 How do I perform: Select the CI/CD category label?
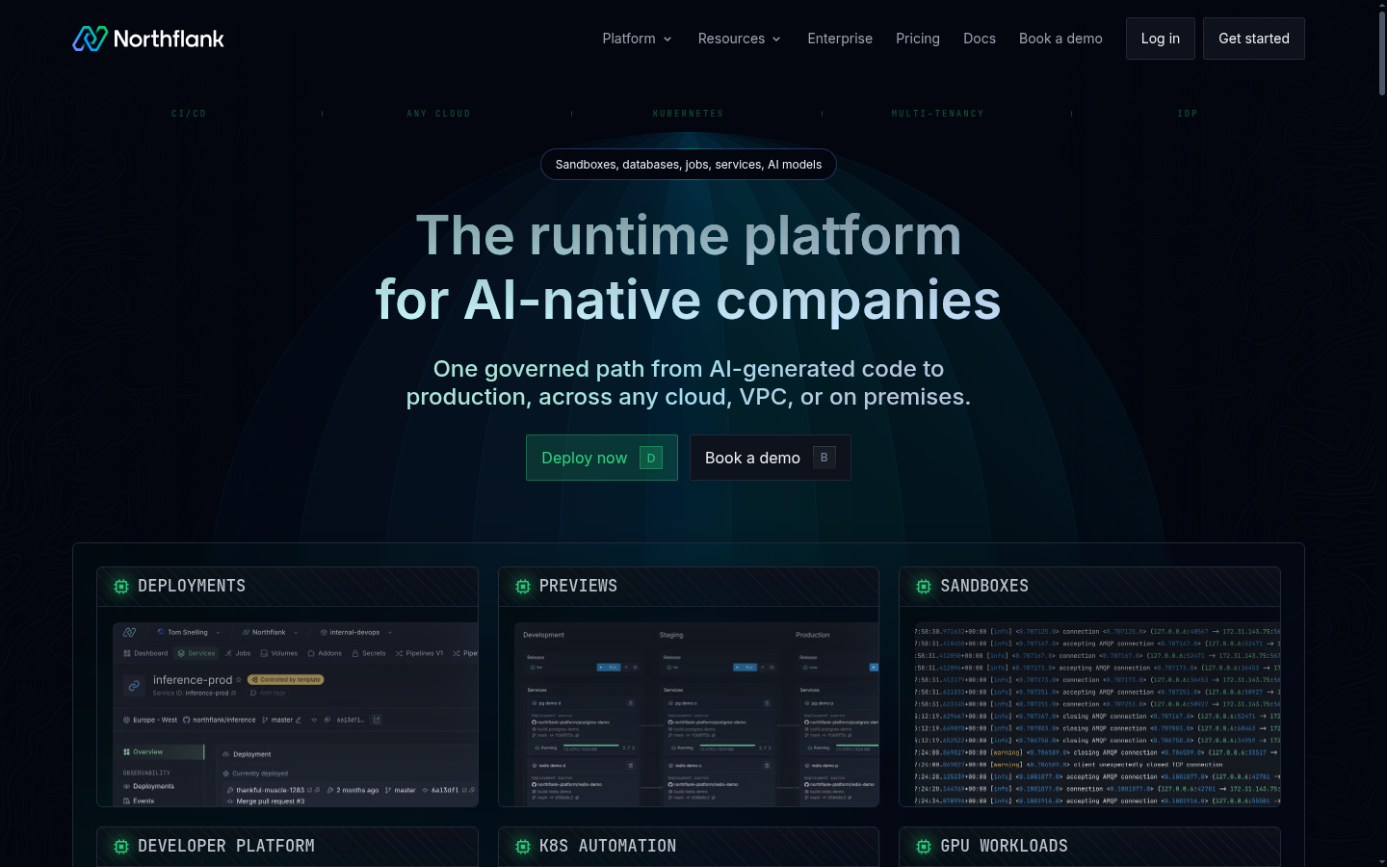click(x=189, y=114)
